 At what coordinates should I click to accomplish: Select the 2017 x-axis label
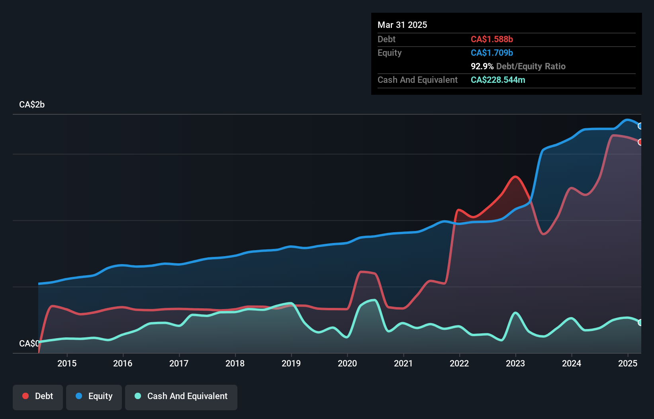[179, 363]
